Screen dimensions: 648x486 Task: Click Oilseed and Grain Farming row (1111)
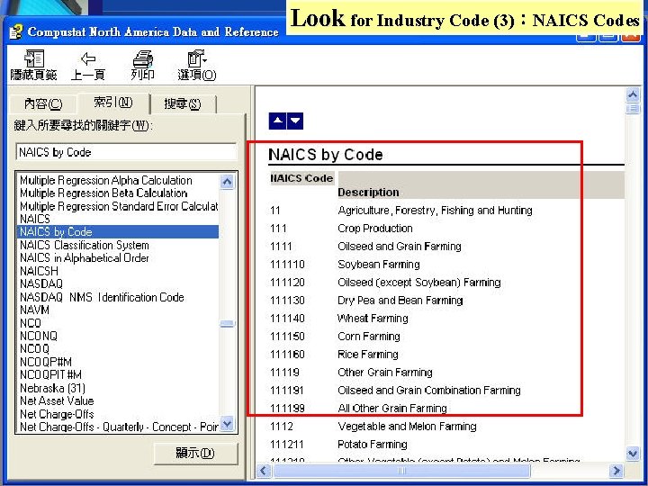[365, 247]
